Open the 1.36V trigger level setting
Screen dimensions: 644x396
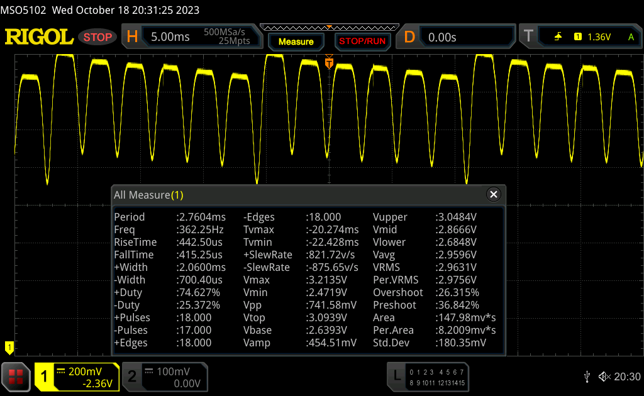click(x=599, y=37)
